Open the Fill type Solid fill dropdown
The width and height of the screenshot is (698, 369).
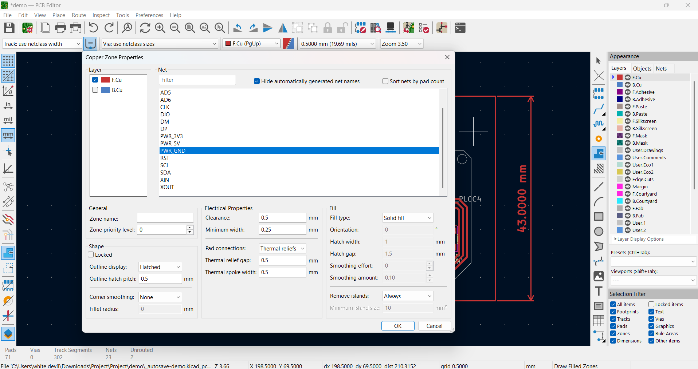(x=408, y=218)
